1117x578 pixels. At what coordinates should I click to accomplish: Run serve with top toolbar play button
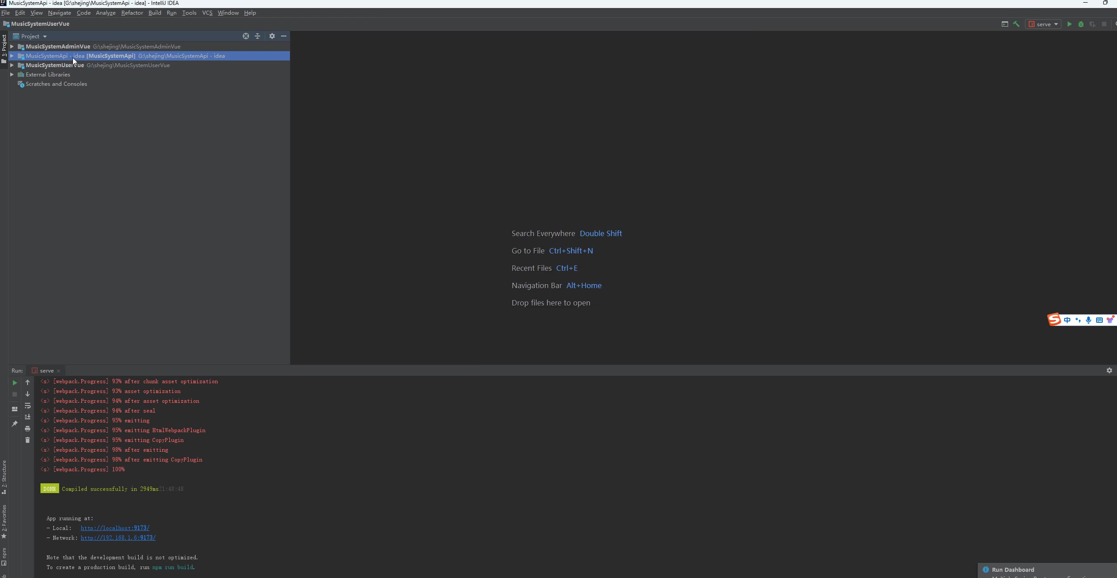[1069, 24]
